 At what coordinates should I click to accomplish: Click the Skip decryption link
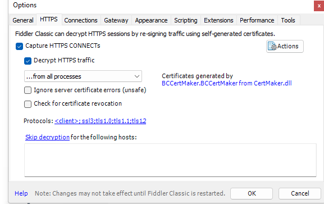coord(47,137)
